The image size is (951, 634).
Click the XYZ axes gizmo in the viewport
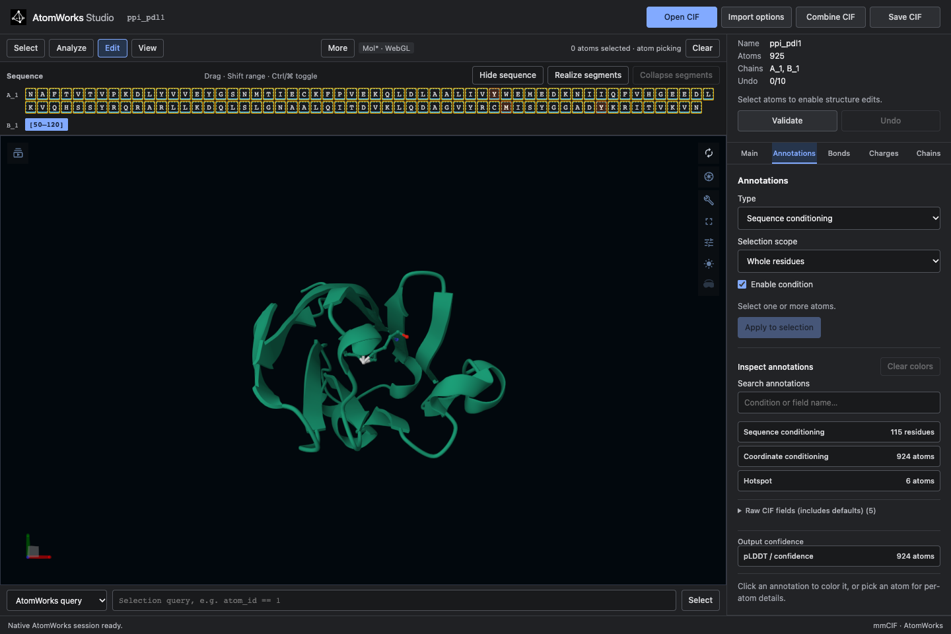click(x=38, y=547)
